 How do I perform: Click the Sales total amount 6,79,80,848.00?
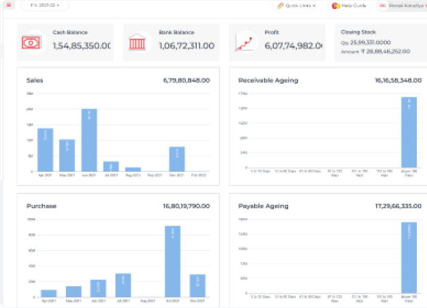coord(186,80)
